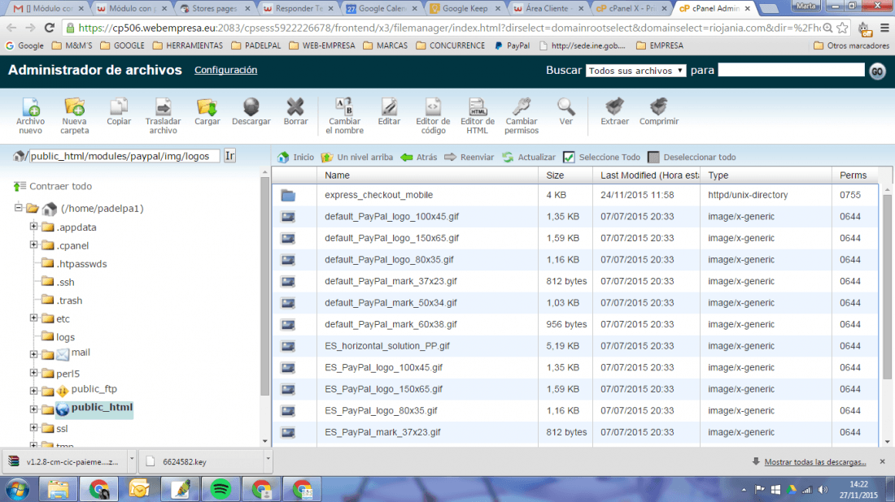The height and width of the screenshot is (502, 895).
Task: Launch the Editor de HTML
Action: pyautogui.click(x=477, y=115)
